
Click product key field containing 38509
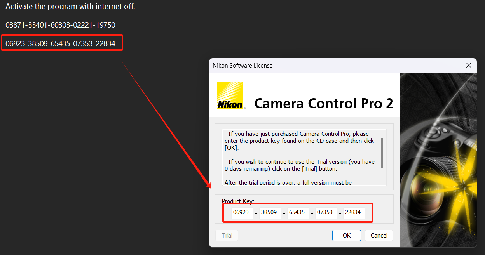click(270, 213)
